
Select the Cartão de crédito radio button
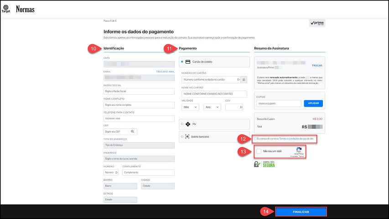(x=182, y=62)
